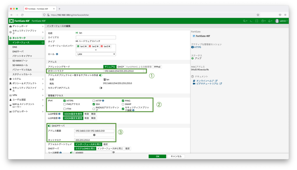Toggle fullscreen mode icon in header
Image resolution: width=297 pixels, height=170 pixels.
257,21
